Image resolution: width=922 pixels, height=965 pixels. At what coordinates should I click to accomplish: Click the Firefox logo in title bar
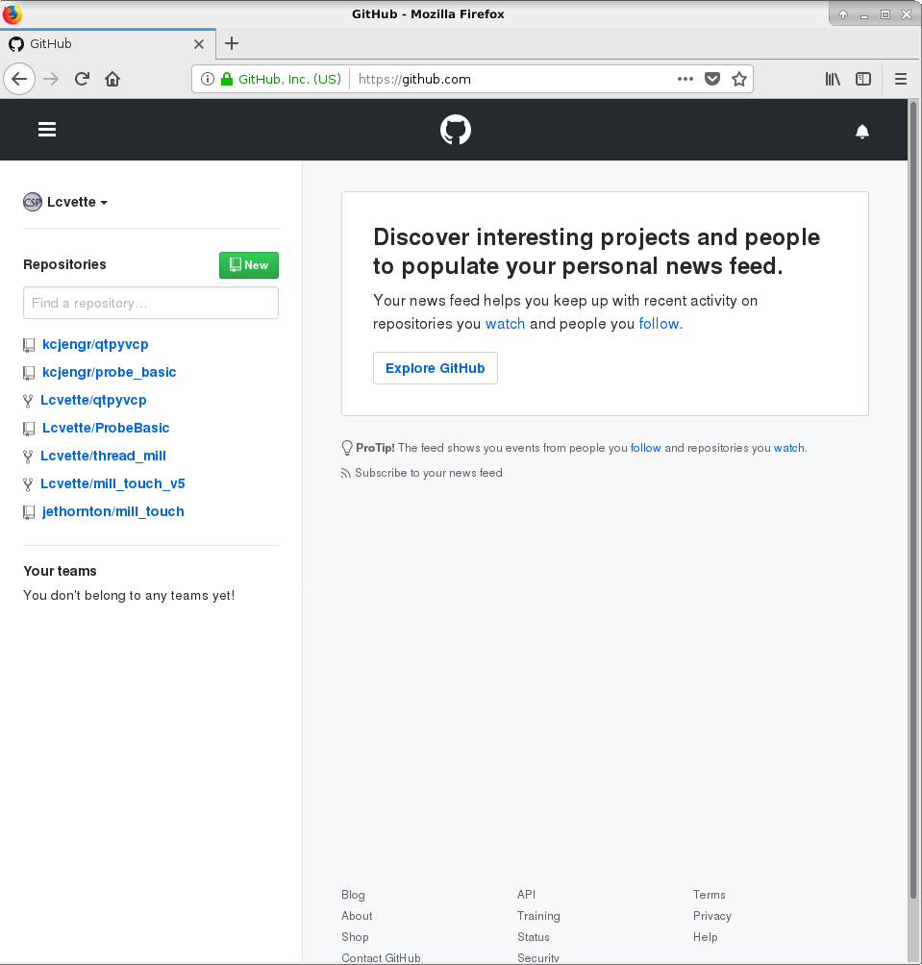point(12,13)
